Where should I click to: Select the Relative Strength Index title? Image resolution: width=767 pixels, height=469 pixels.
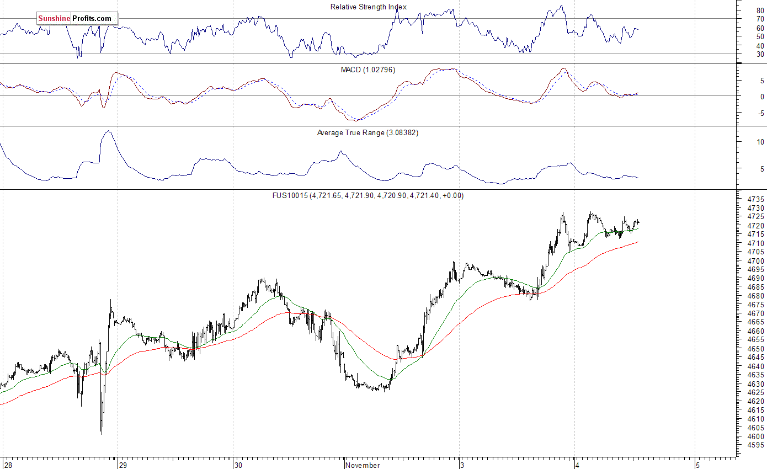[369, 7]
